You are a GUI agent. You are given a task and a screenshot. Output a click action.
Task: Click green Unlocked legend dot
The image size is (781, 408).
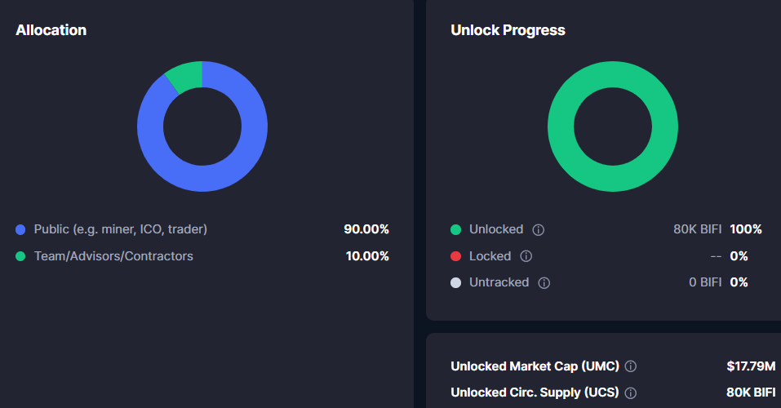[455, 230]
